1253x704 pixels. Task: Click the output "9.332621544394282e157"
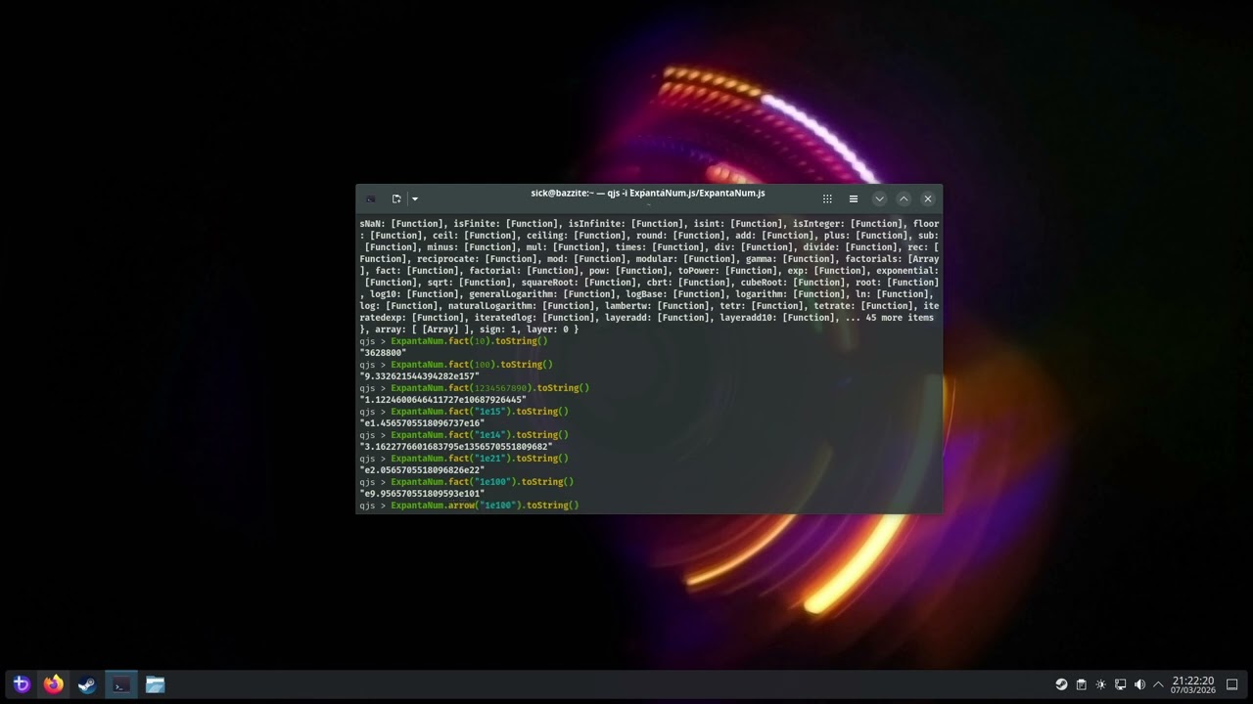pyautogui.click(x=419, y=376)
